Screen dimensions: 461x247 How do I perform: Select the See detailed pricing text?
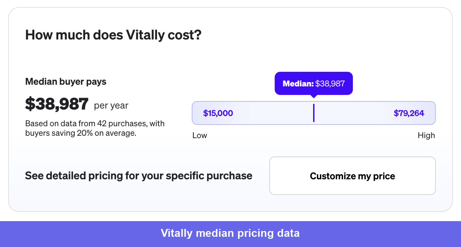coord(138,176)
